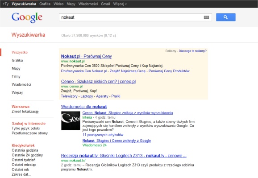This screenshot has width=258, height=178.
Task: Open the Więcej dropdown in top bar
Action: (x=120, y=4)
